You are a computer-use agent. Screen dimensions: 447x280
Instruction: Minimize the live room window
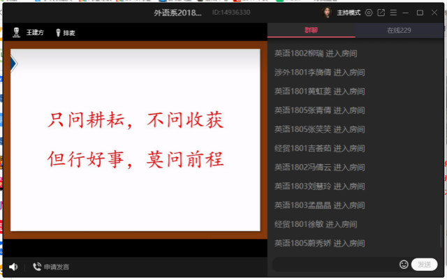[x=406, y=13]
